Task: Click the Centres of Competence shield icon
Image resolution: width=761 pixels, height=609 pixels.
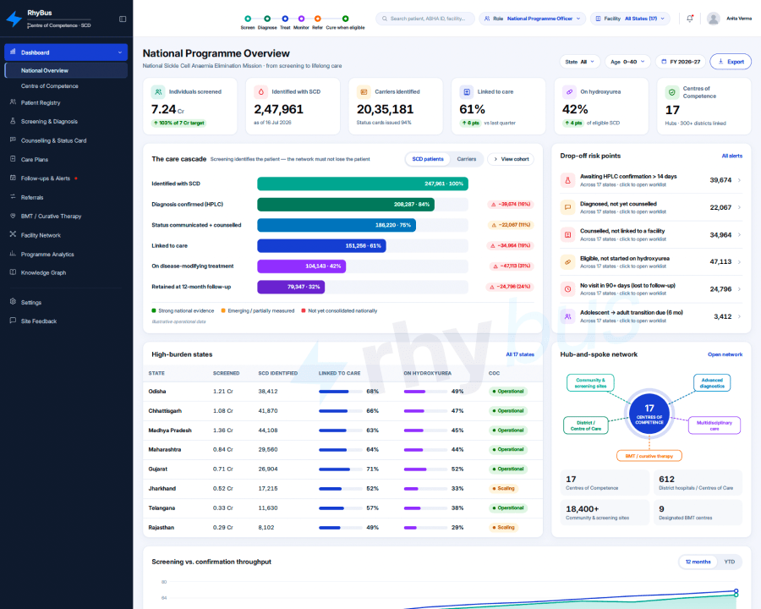Action: click(x=671, y=92)
